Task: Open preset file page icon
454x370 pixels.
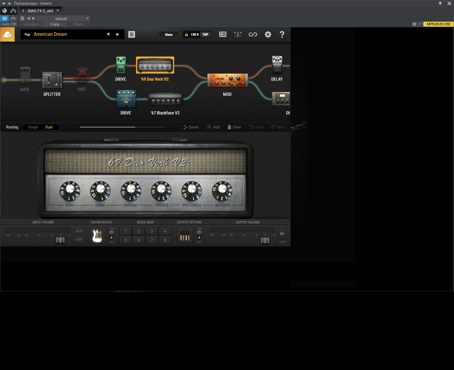Action: point(22,18)
